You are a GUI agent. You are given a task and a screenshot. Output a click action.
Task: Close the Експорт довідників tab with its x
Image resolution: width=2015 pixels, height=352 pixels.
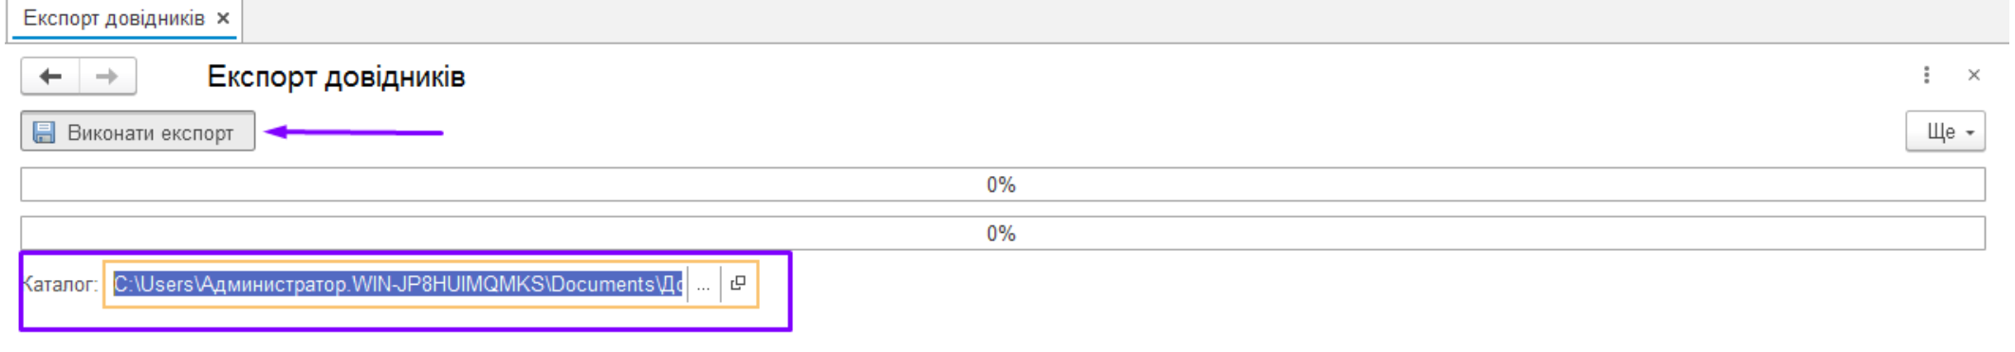pyautogui.click(x=223, y=18)
